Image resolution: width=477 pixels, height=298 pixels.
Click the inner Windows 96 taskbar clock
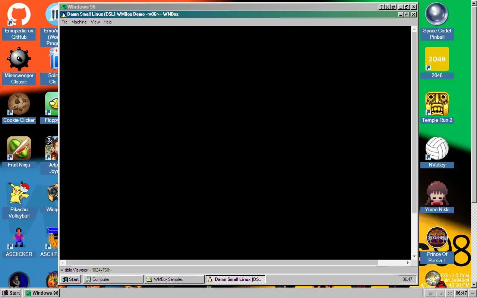(407, 279)
